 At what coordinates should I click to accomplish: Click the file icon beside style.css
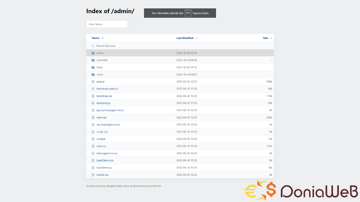pos(93,146)
